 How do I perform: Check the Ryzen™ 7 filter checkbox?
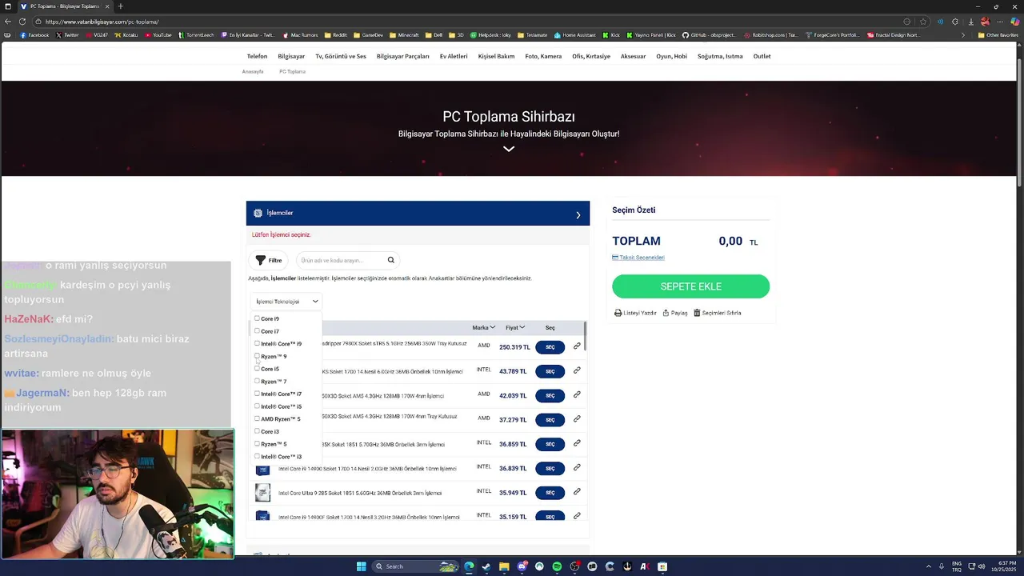257,381
